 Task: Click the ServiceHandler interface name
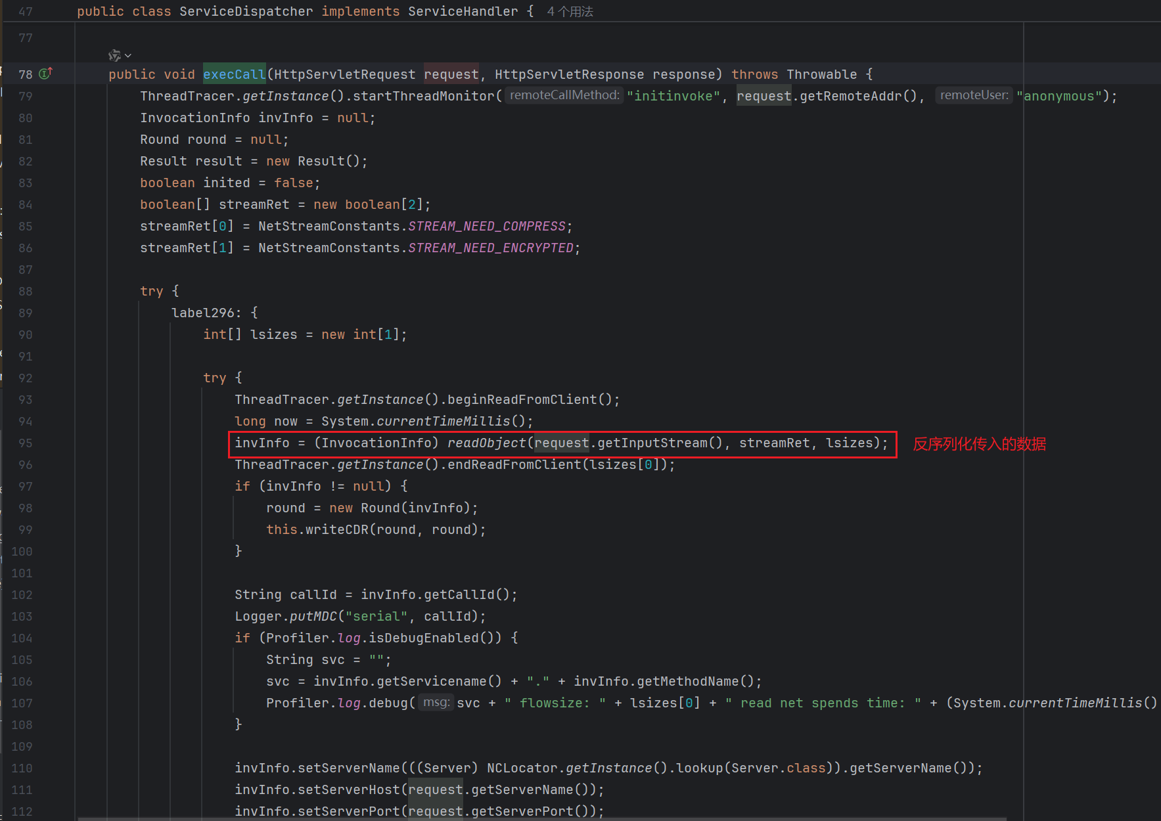click(x=463, y=12)
